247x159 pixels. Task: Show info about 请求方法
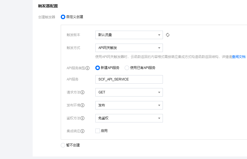tap(82, 92)
